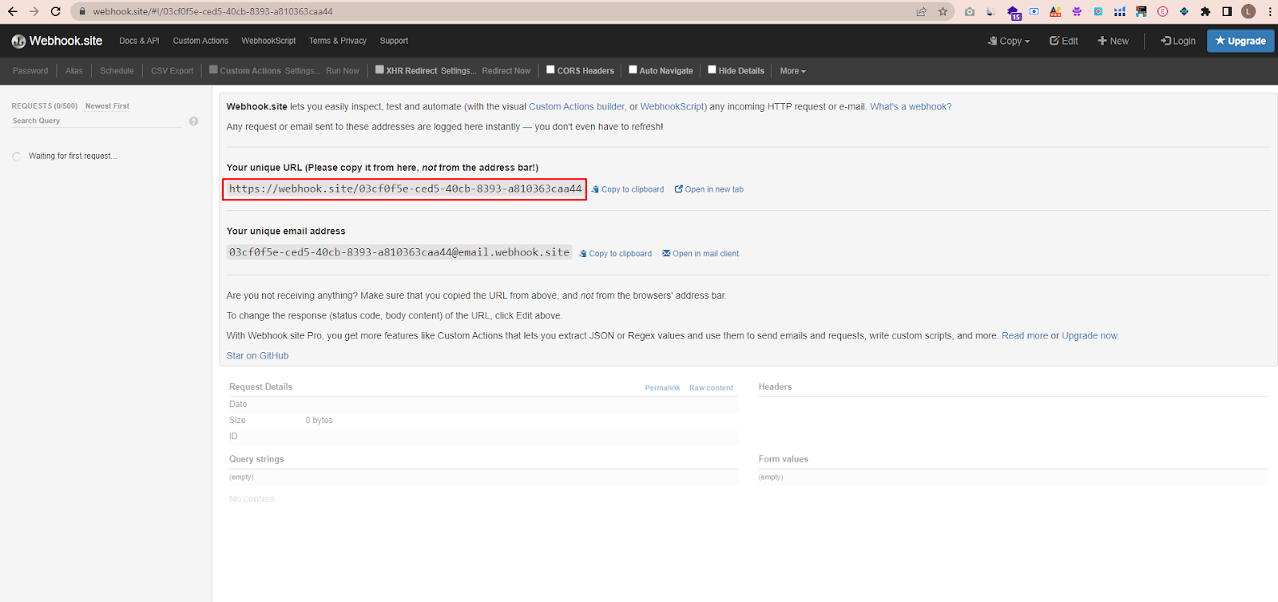The height and width of the screenshot is (602, 1278).
Task: Open Star on GitHub link
Action: point(257,356)
